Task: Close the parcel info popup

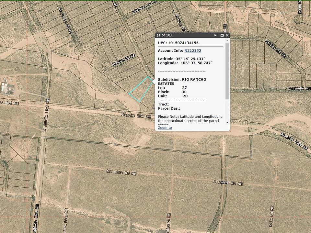Action: click(x=227, y=35)
